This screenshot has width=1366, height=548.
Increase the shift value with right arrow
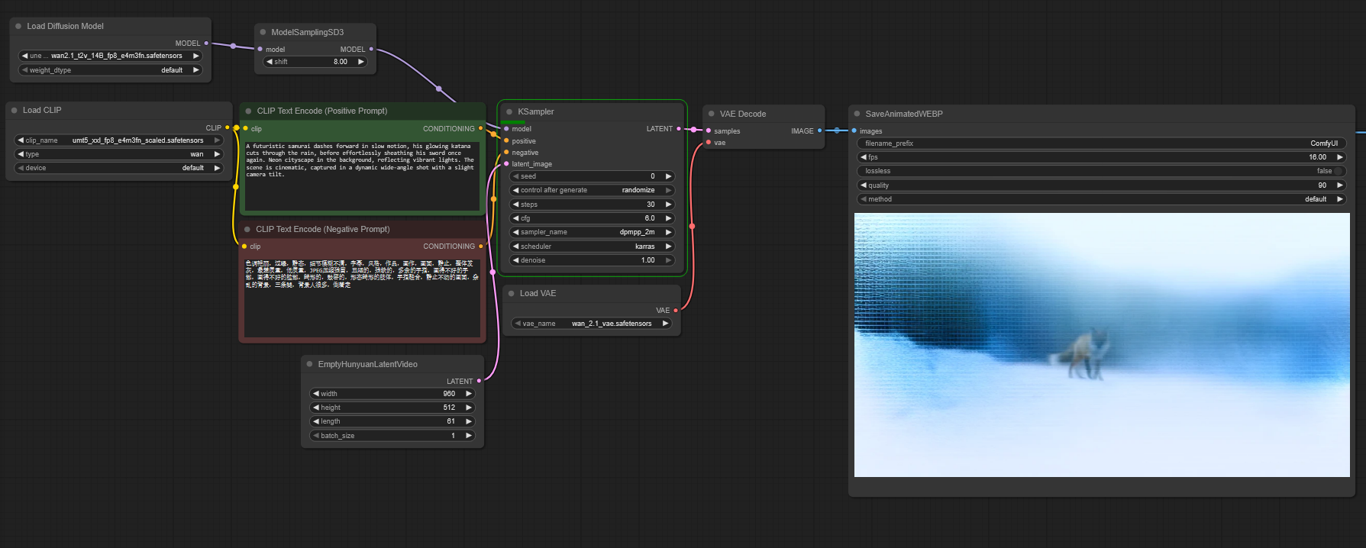click(361, 62)
